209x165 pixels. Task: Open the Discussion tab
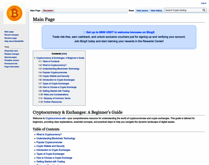tap(48, 10)
